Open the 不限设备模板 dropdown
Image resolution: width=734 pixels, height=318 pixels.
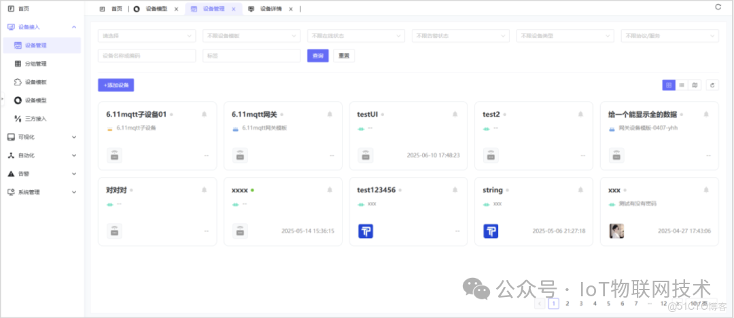(251, 36)
